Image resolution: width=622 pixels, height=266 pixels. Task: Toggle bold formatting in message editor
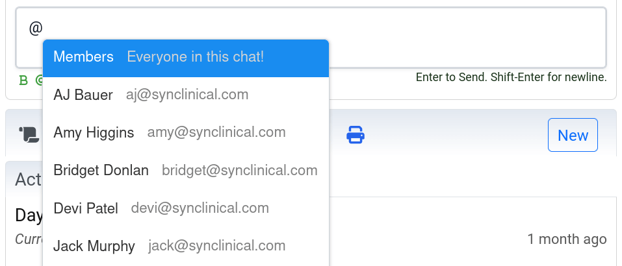point(23,80)
